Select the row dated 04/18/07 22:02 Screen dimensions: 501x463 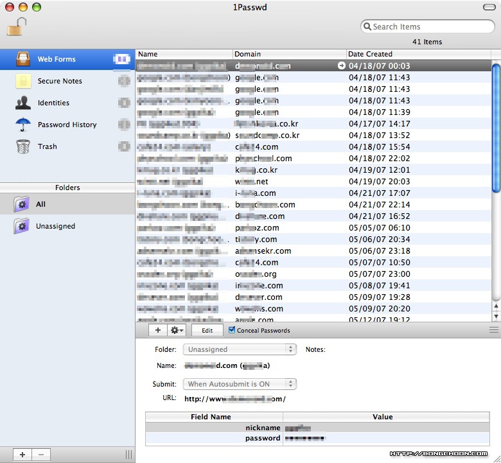[x=313, y=158]
